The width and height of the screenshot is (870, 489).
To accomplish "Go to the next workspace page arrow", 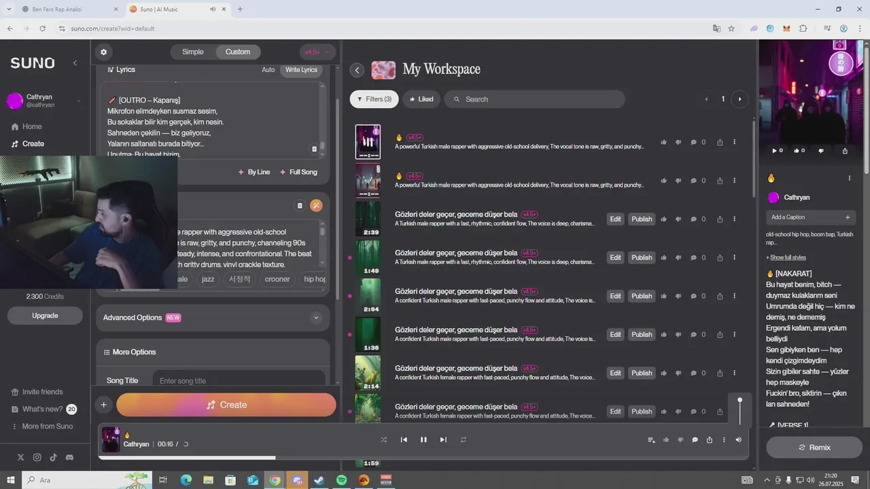I will (x=739, y=99).
